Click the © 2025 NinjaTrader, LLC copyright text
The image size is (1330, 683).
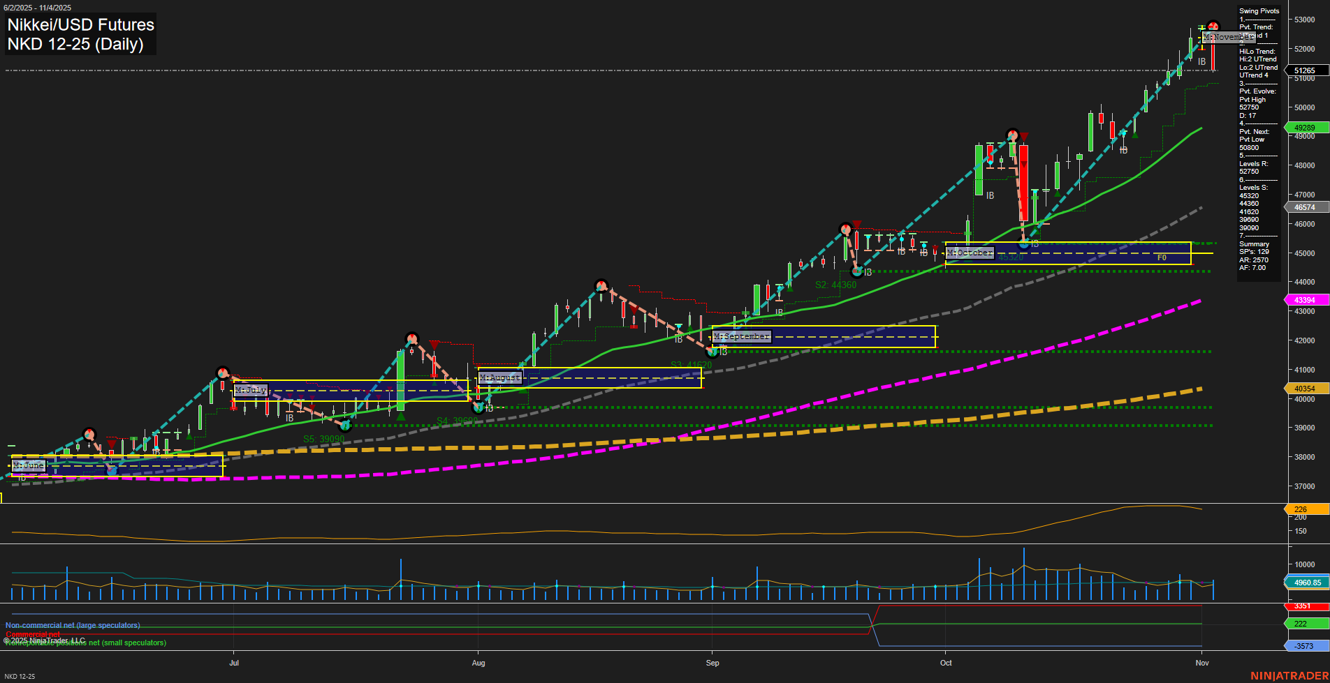pos(45,640)
